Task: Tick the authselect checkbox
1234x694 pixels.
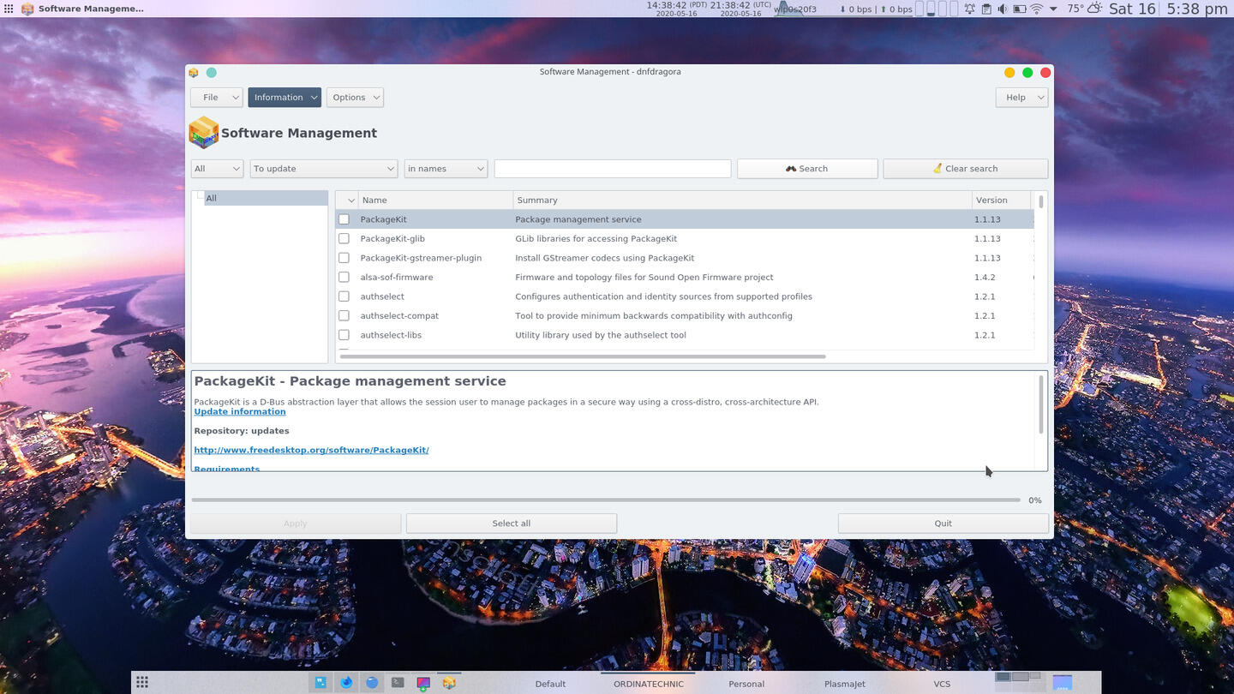Action: pos(344,296)
